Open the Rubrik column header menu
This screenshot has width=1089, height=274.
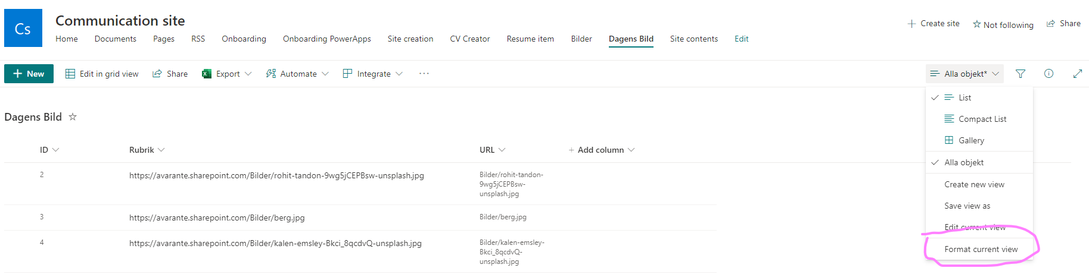(147, 150)
